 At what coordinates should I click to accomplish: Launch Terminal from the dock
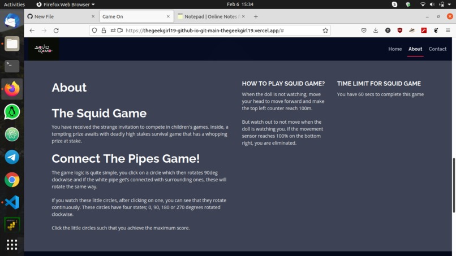[x=12, y=66]
